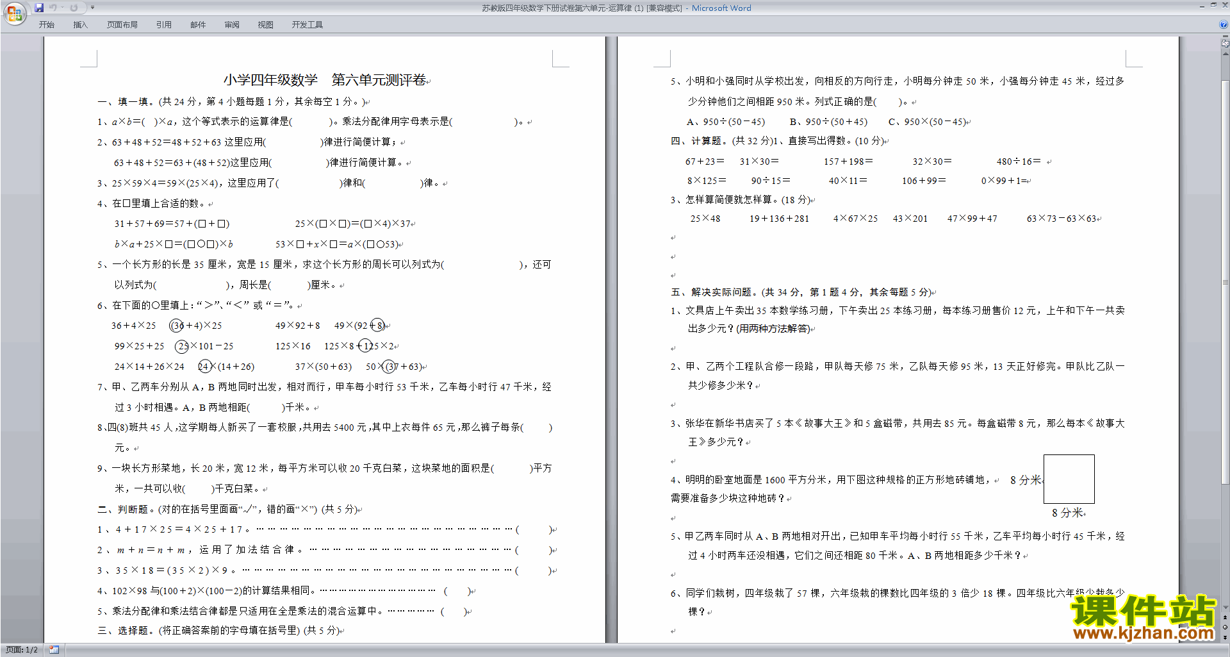
Task: Click the expression 25×48
Action: pos(705,219)
